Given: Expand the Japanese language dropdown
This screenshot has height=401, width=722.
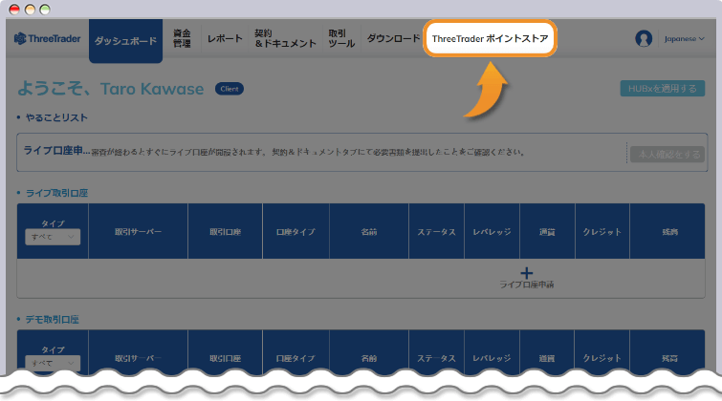Looking at the screenshot, I should (685, 38).
